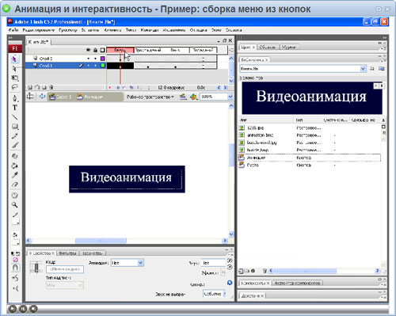Click the eye icon column header

[x=89, y=50]
